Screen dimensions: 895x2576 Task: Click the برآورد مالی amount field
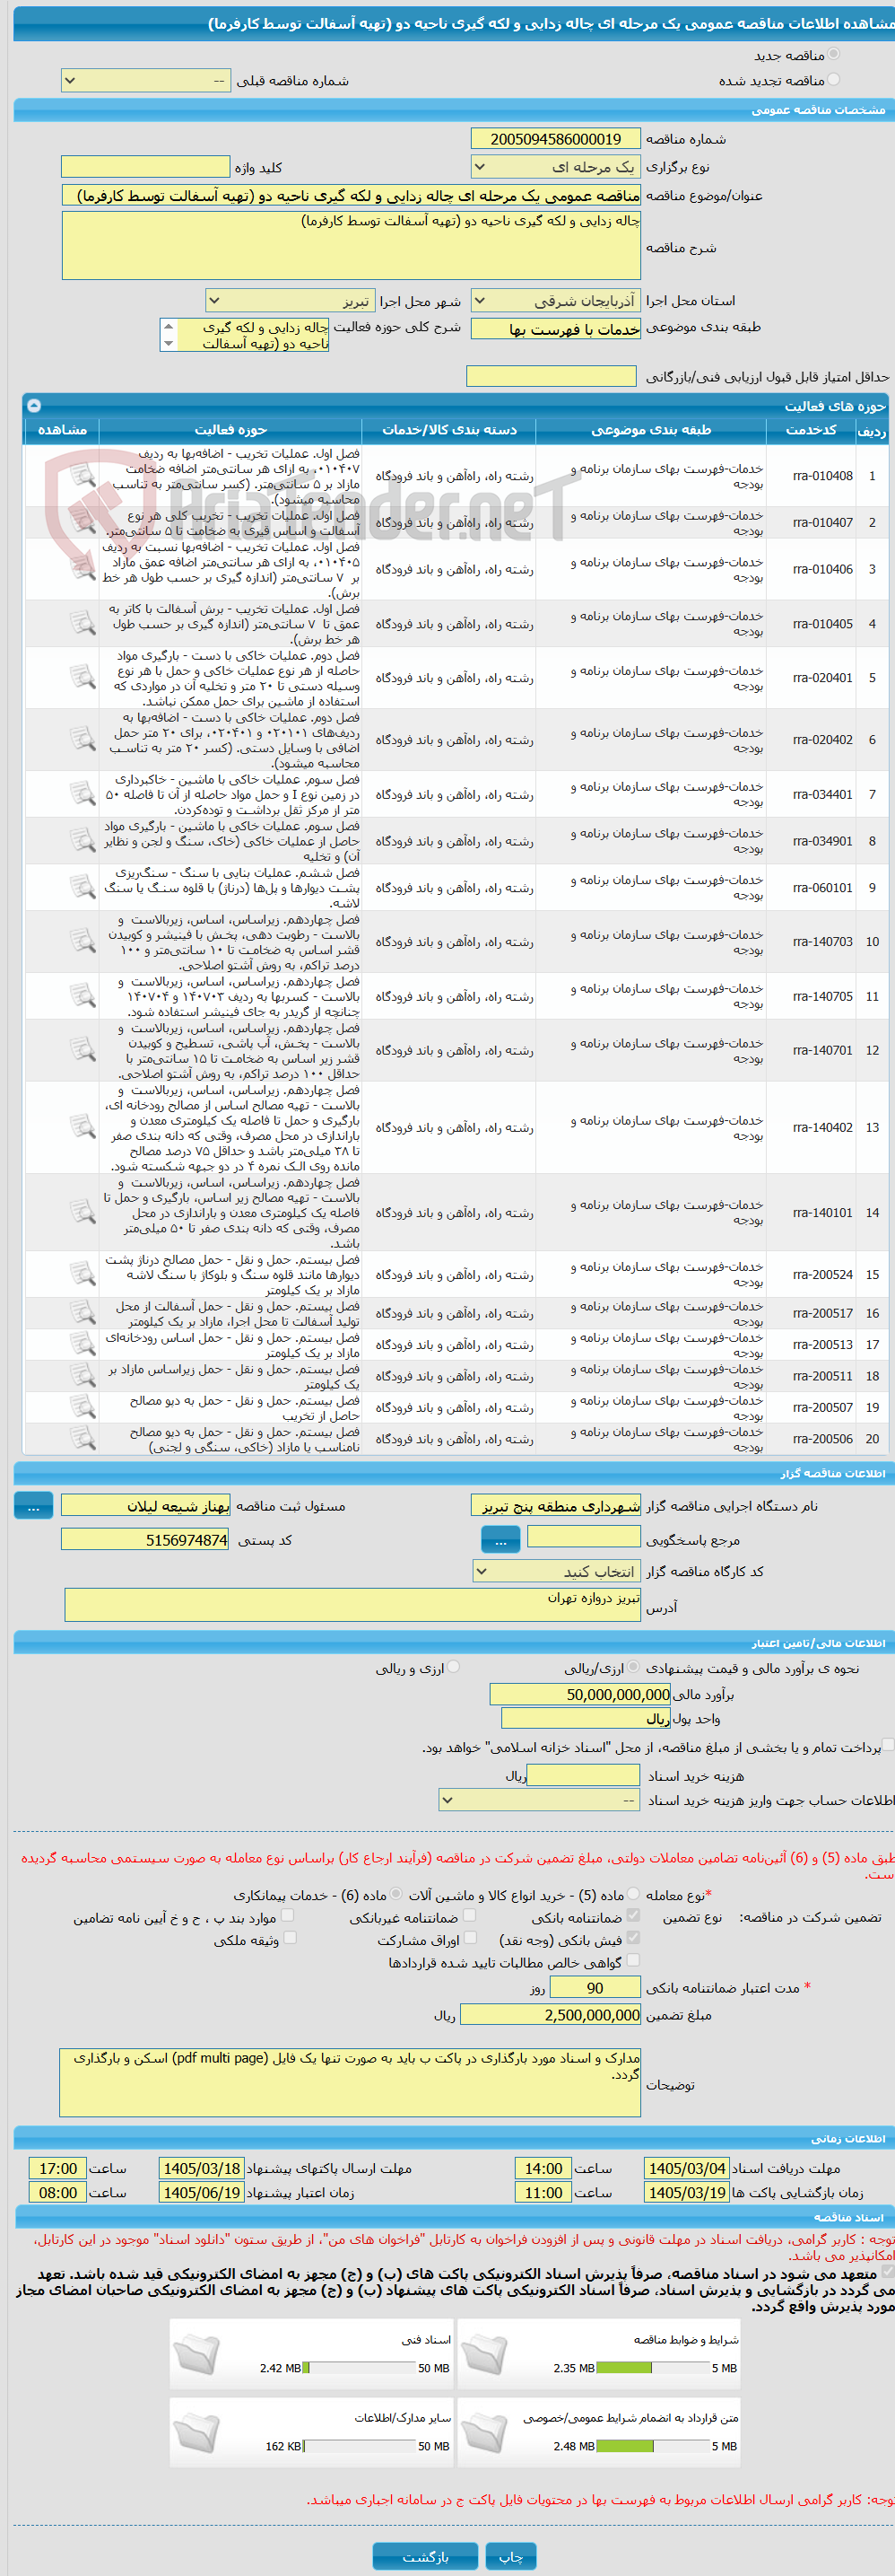pos(580,1694)
